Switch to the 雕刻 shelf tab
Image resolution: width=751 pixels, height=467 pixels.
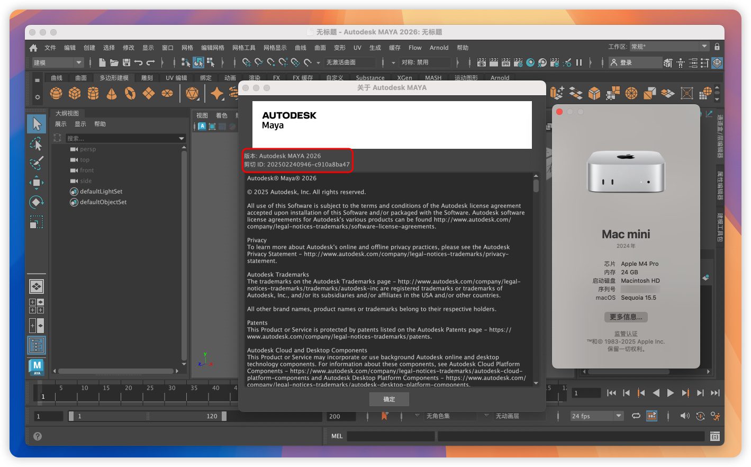tap(147, 78)
